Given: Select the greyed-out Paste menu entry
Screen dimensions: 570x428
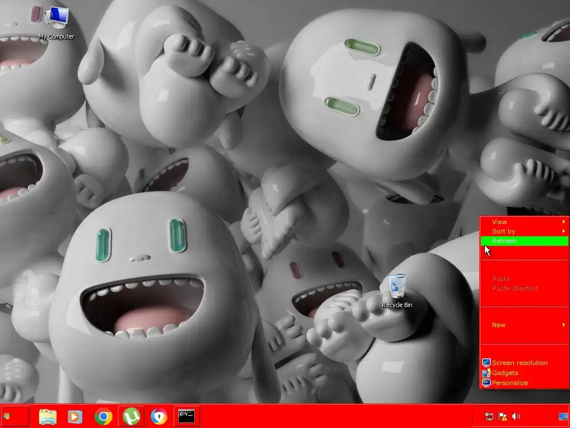Looking at the screenshot, I should [524, 279].
